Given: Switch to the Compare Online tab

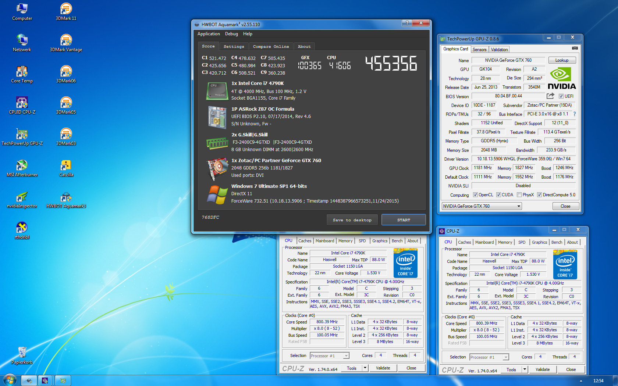Looking at the screenshot, I should pos(271,47).
